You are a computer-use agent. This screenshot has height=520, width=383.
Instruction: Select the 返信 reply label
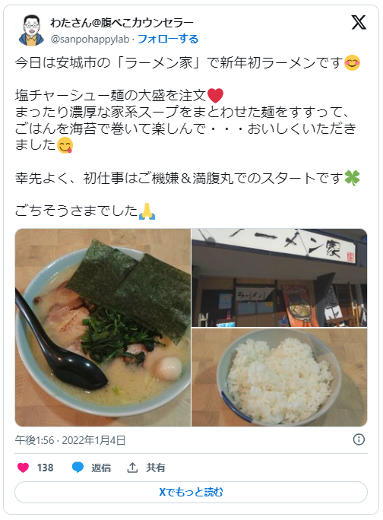pos(101,468)
